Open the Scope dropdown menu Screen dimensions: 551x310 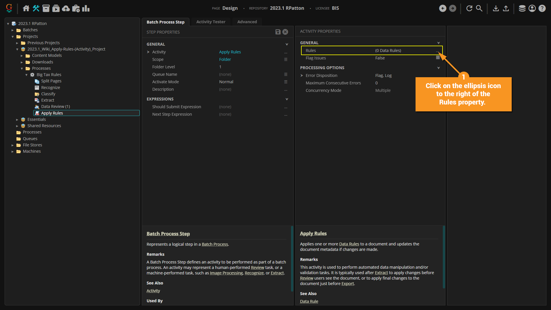pos(286,59)
